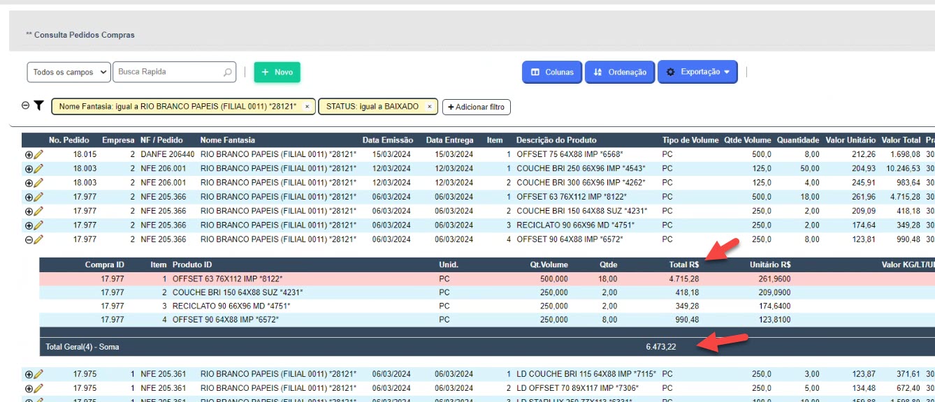Sort by the Data Emissão column header

coord(387,140)
